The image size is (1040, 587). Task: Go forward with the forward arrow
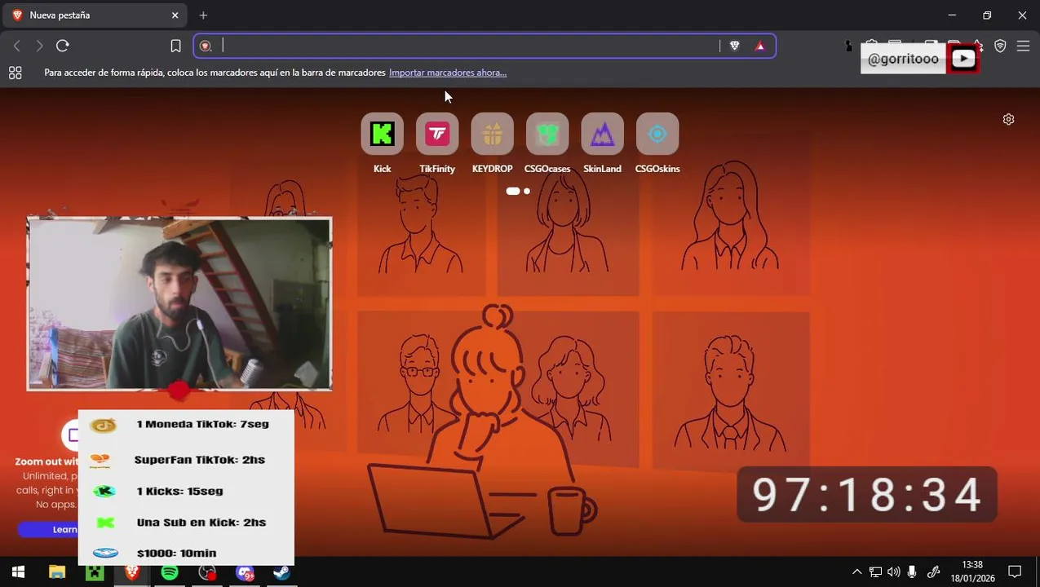(39, 46)
